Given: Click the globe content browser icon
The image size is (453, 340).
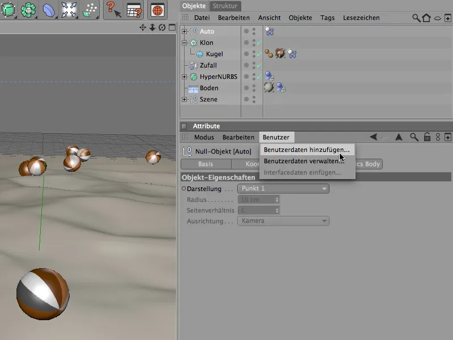Looking at the screenshot, I should pyautogui.click(x=157, y=10).
